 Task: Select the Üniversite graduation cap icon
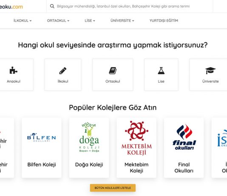(210, 70)
